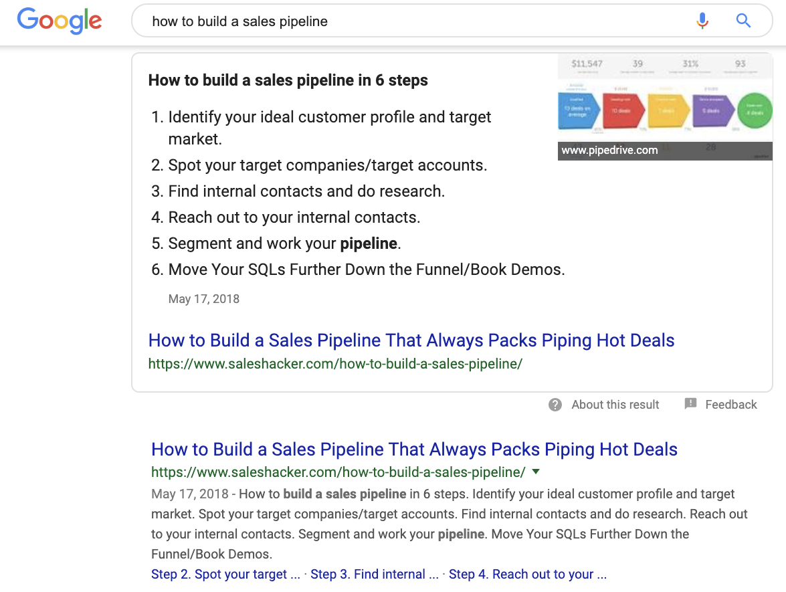Click the blue magnifying glass search icon
Screen dimensions: 786x592
click(743, 21)
